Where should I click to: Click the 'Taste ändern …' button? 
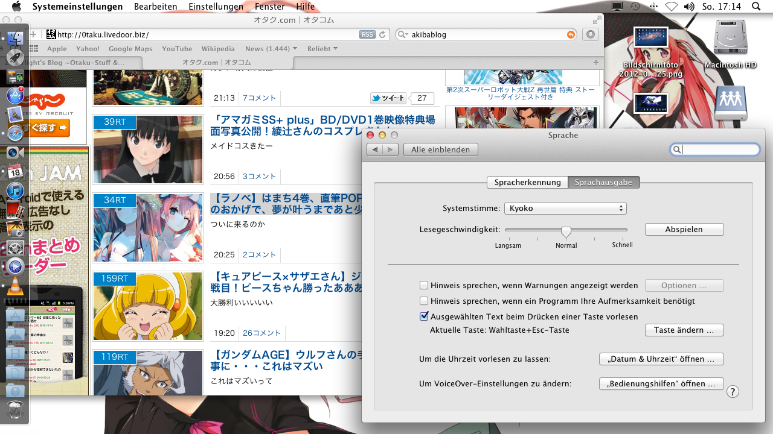(x=684, y=330)
